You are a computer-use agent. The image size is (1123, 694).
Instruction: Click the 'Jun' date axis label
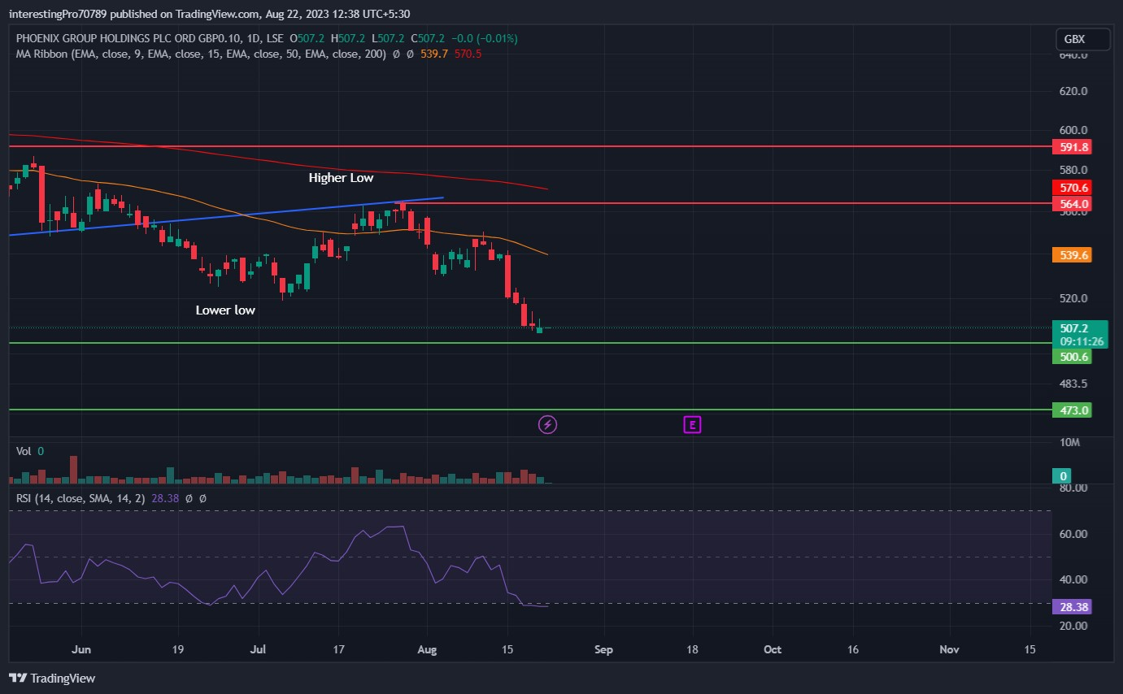81,649
